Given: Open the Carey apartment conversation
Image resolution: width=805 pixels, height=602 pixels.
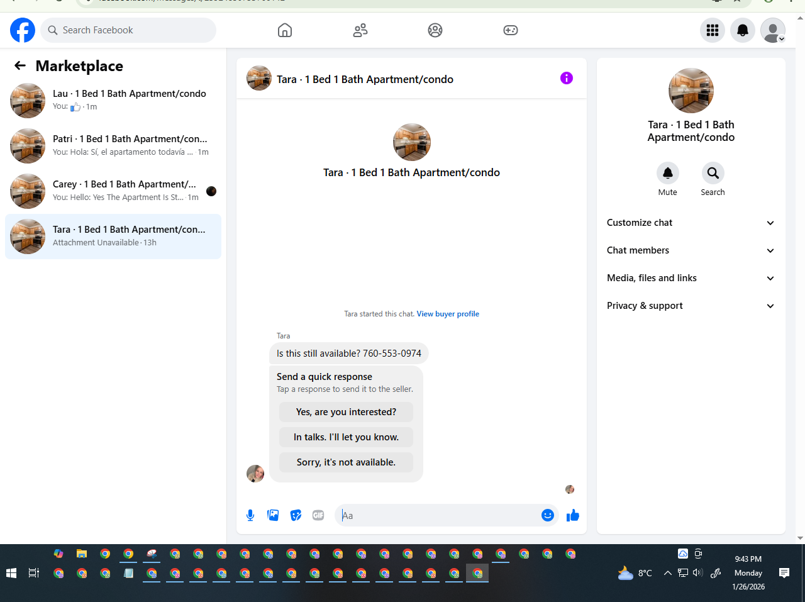Looking at the screenshot, I should (x=113, y=191).
